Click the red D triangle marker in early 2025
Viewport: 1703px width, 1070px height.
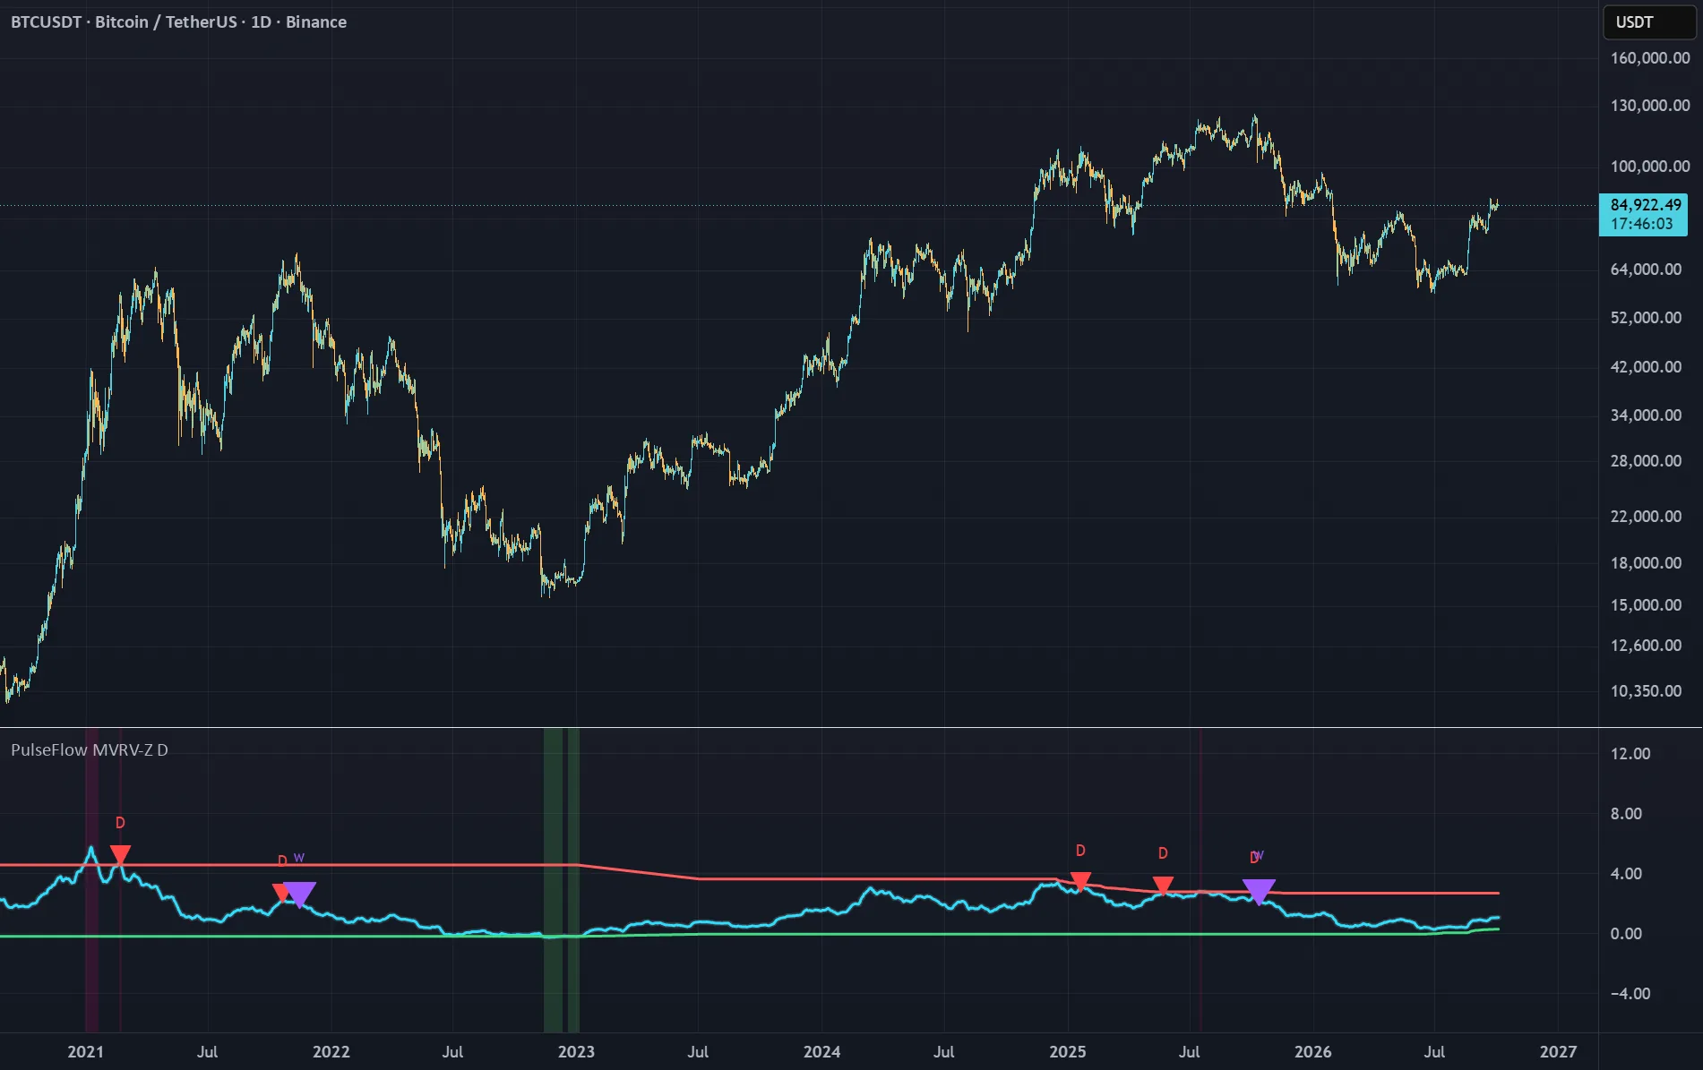click(x=1080, y=882)
